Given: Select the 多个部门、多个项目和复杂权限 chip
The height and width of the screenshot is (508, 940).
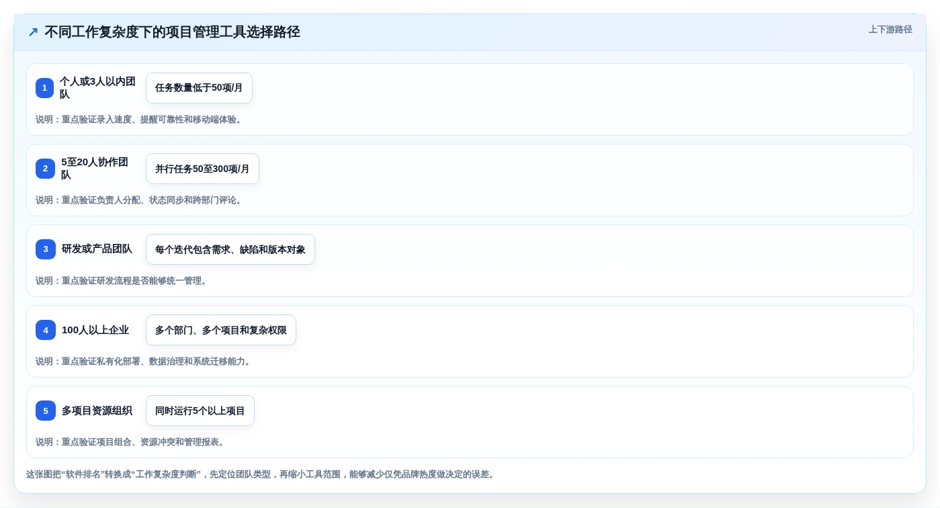Looking at the screenshot, I should [221, 330].
